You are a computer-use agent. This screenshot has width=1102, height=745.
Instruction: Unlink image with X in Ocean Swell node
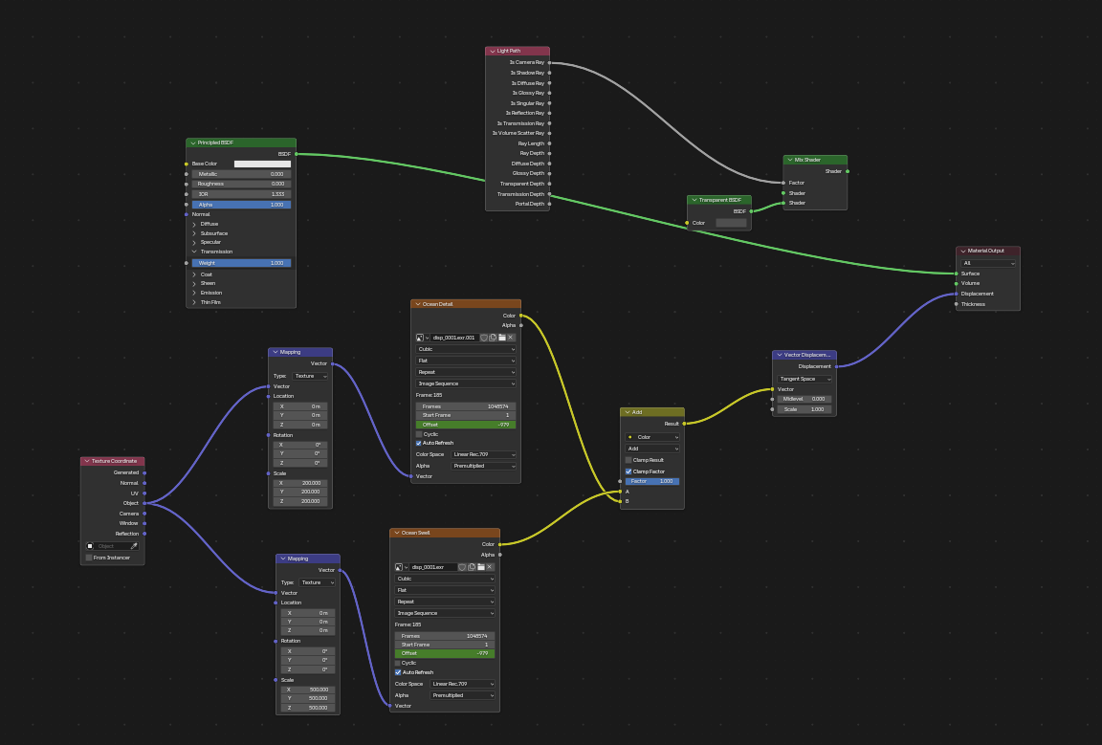click(x=490, y=567)
